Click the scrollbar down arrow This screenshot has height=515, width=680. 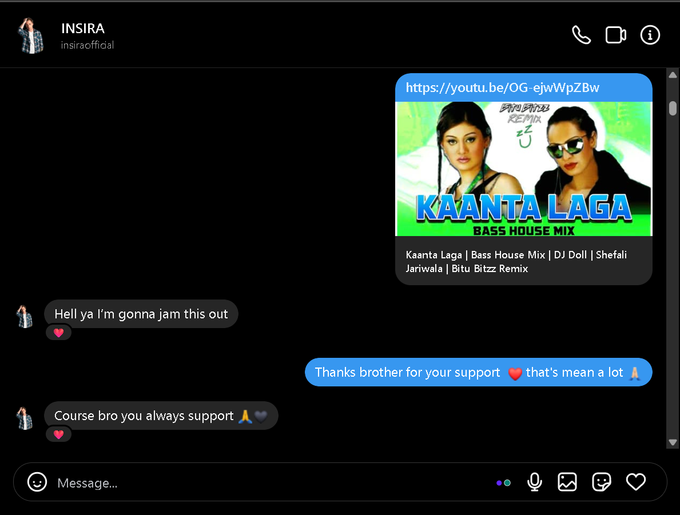(673, 442)
